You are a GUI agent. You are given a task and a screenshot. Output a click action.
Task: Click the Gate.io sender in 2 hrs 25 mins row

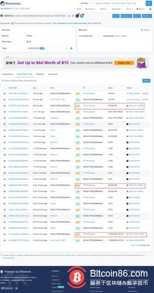[x=53, y=228]
